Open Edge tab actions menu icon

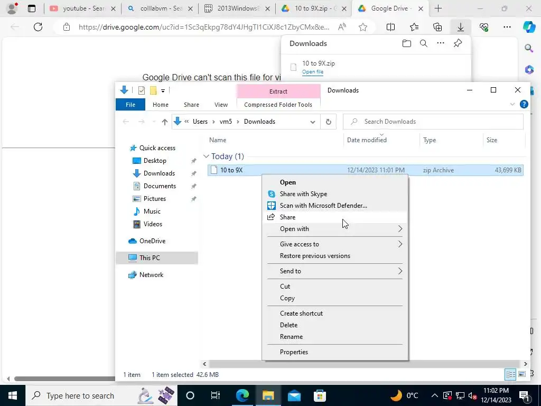pyautogui.click(x=31, y=8)
